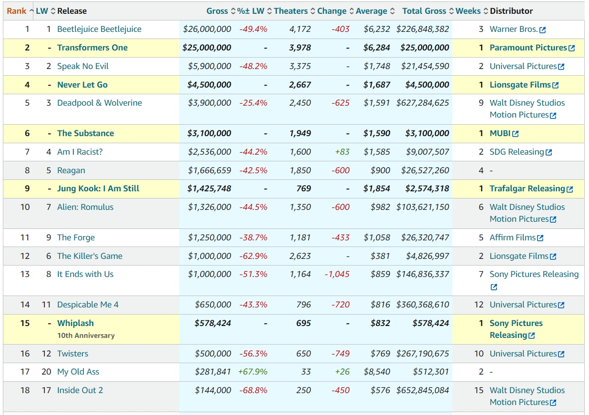Select My Old Ass +67.9% change value

[x=253, y=372]
